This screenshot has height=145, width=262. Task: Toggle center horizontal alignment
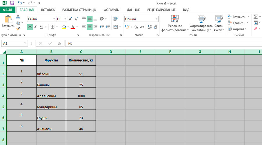(x=90, y=27)
